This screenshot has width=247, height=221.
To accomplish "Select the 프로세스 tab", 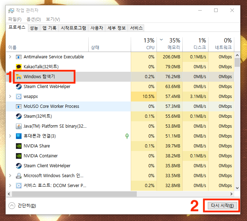I will [17, 28].
